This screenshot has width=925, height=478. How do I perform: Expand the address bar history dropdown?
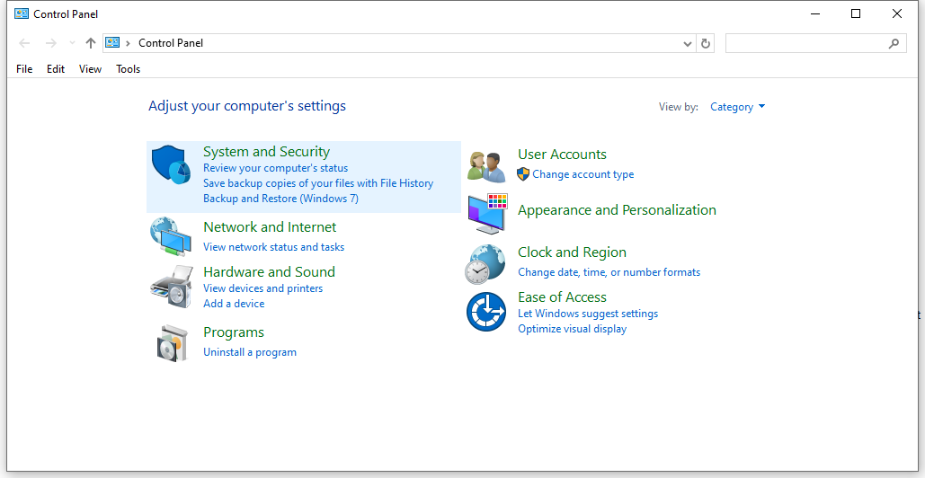pyautogui.click(x=688, y=43)
